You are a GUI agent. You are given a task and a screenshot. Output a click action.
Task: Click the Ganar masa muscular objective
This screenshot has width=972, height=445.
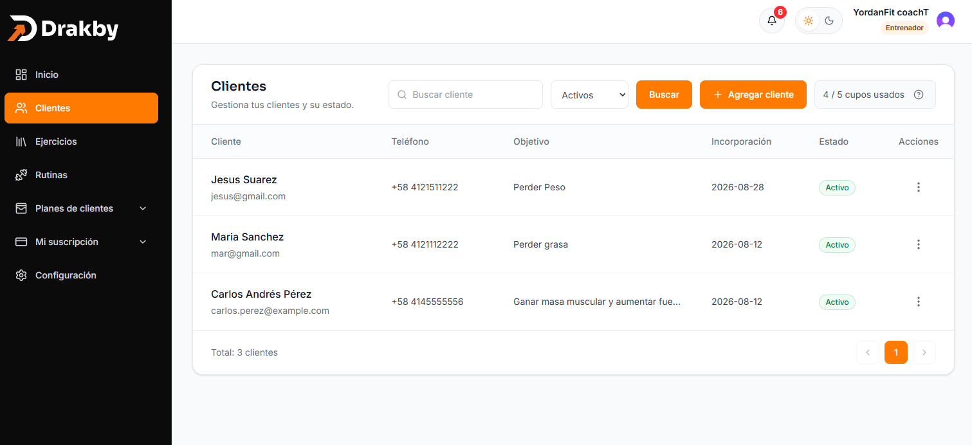pyautogui.click(x=597, y=302)
